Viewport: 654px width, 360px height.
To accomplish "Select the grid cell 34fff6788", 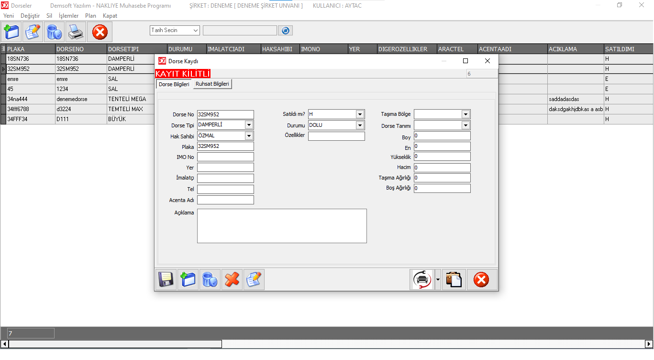I will point(31,109).
